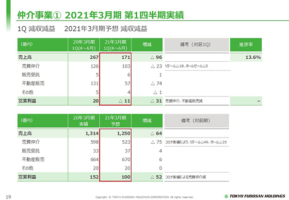Click the 37 value for 販売受託
This screenshot has height=200, width=289.
[127, 151]
